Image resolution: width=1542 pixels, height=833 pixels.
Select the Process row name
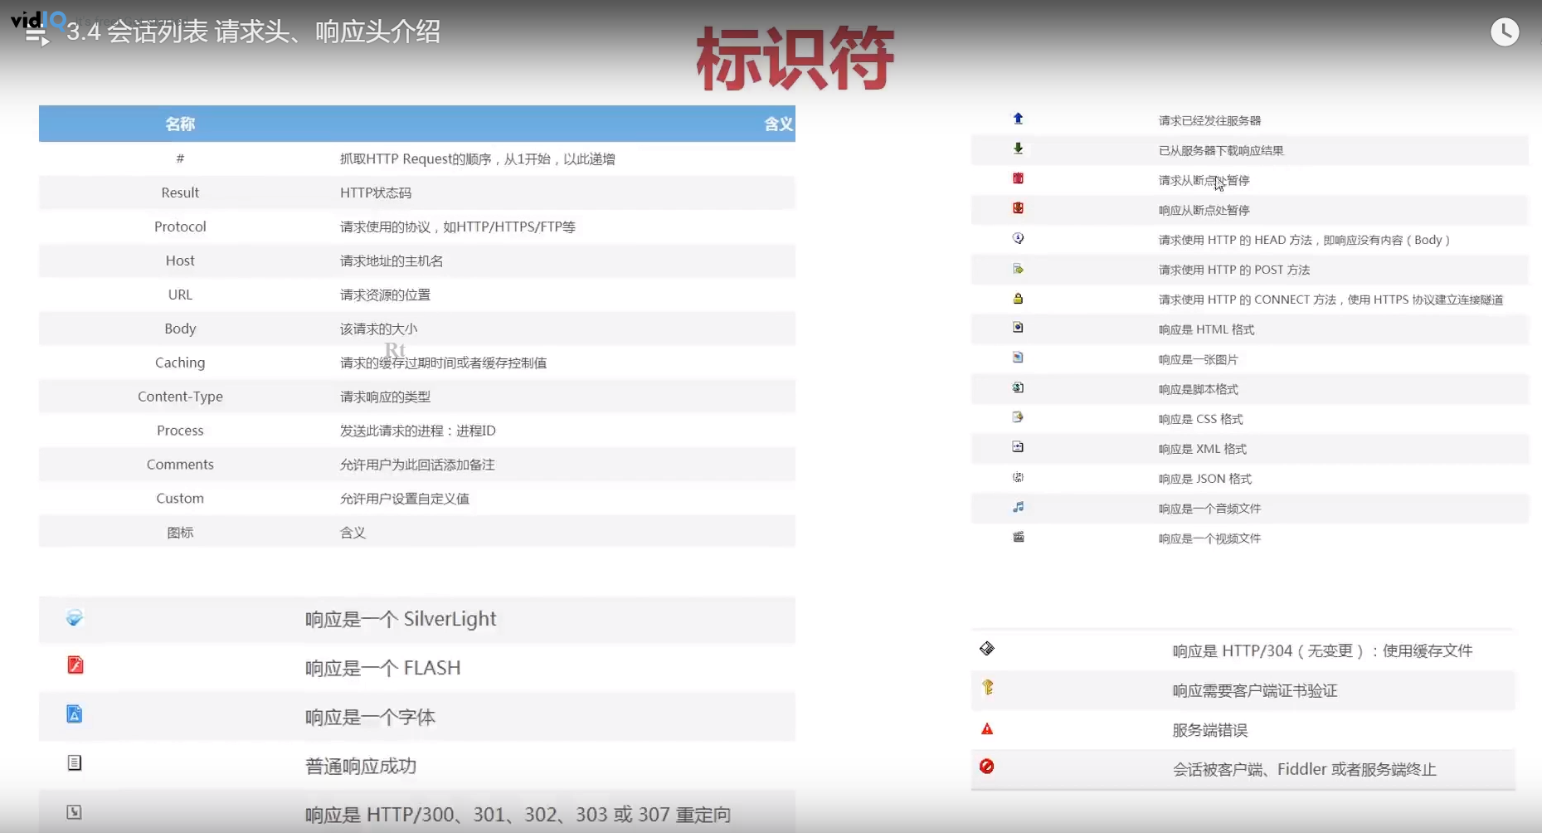(180, 431)
